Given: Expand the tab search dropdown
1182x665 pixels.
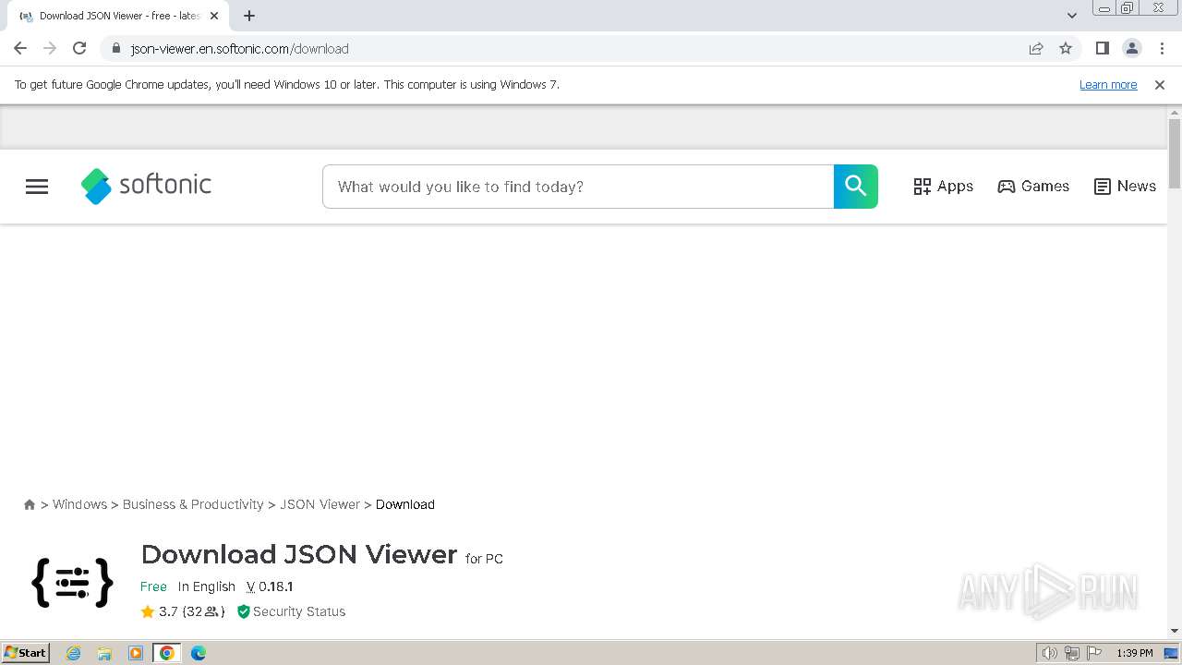Looking at the screenshot, I should click(x=1072, y=16).
